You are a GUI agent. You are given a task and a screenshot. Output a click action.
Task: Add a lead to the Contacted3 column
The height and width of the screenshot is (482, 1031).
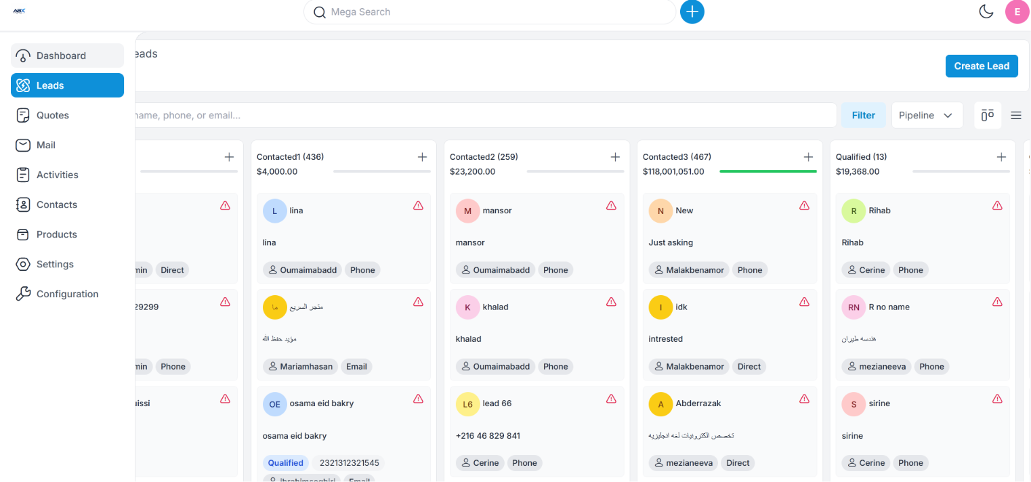808,157
